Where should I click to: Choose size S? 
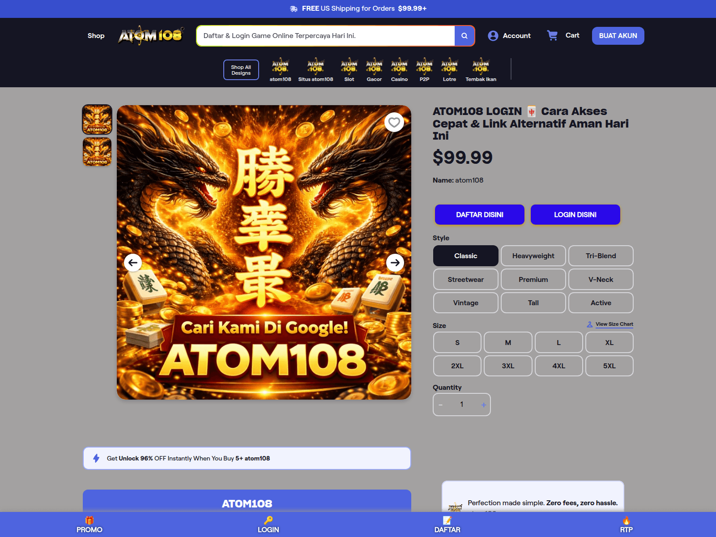(457, 342)
